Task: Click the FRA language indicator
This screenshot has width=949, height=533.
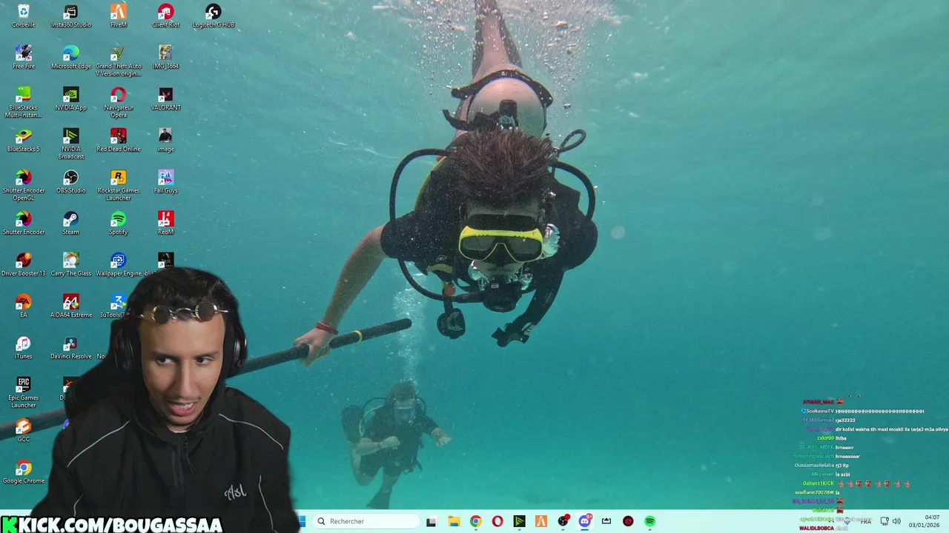Action: (865, 521)
